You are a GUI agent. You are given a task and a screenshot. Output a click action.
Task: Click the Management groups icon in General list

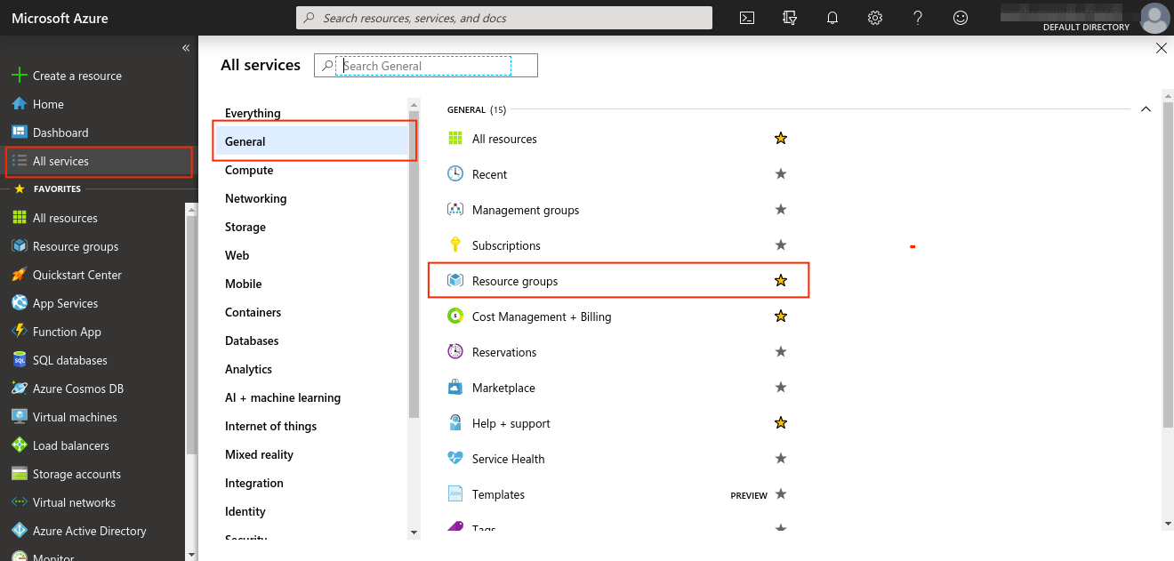(x=455, y=210)
